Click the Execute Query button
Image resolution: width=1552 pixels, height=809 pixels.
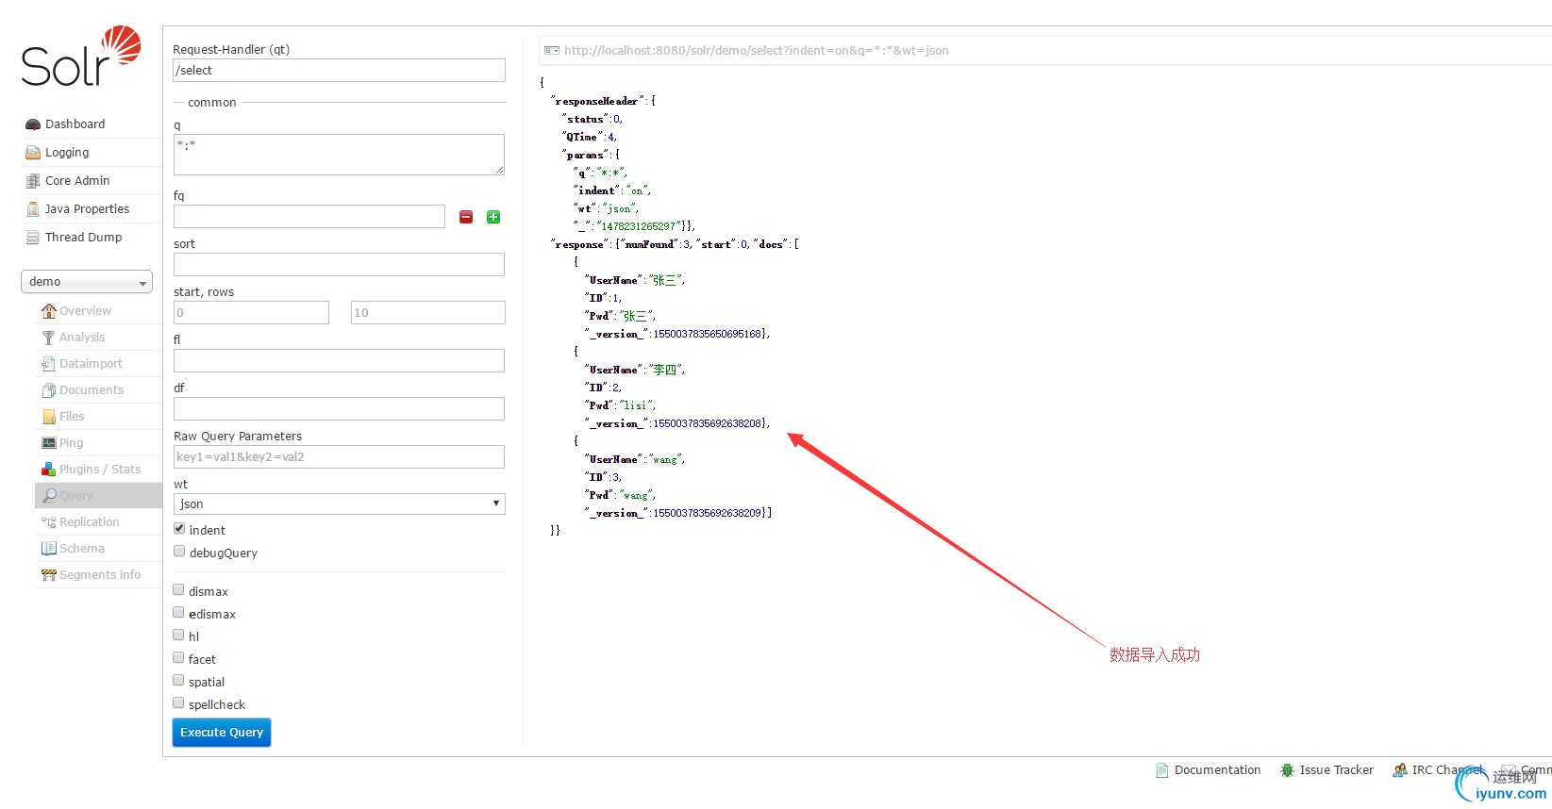(x=222, y=733)
